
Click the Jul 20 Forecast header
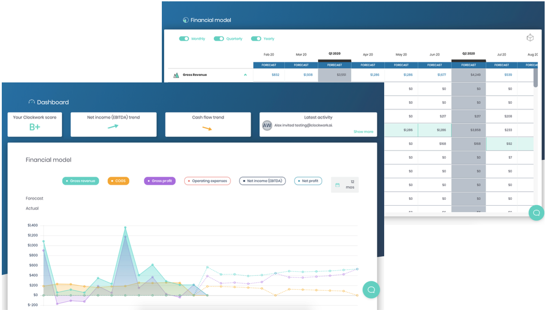pos(501,65)
